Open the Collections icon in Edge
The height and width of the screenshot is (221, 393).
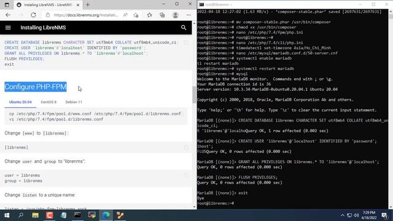[162, 15]
